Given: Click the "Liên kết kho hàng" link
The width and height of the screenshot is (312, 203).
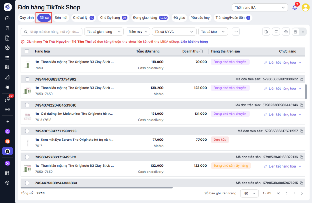Looking at the screenshot, I should (x=194, y=42).
